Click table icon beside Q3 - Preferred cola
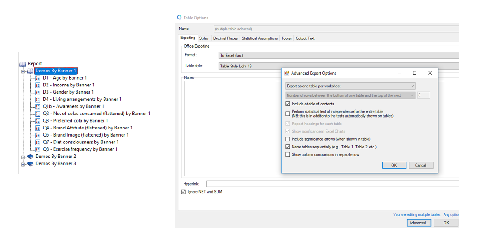This screenshot has height=238, width=477. click(38, 121)
